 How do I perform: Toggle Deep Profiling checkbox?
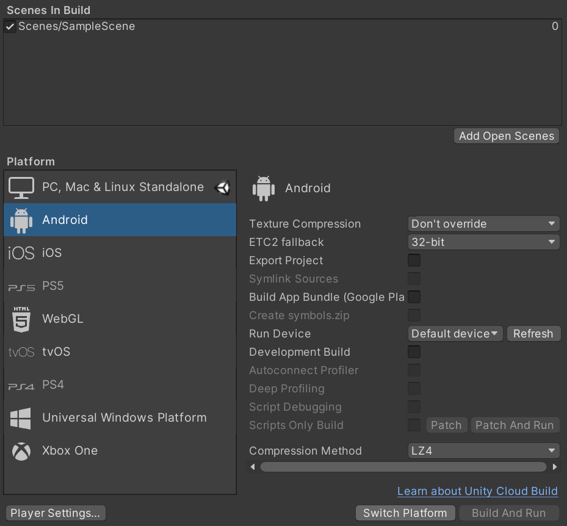click(414, 388)
